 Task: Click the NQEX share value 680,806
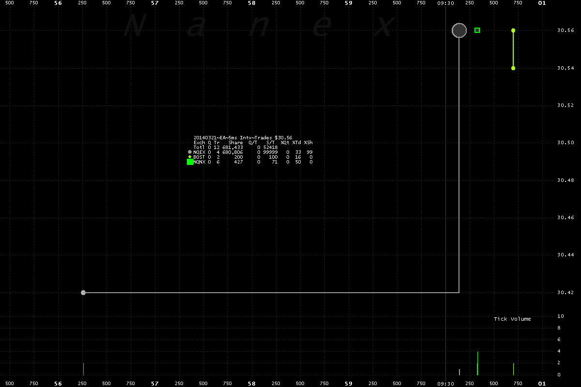click(x=232, y=152)
